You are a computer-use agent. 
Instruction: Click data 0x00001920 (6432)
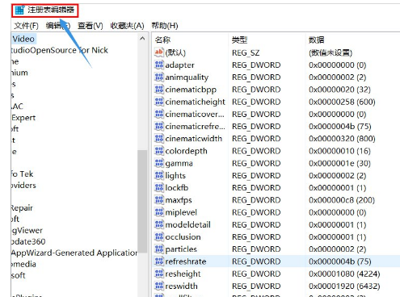[x=344, y=286]
